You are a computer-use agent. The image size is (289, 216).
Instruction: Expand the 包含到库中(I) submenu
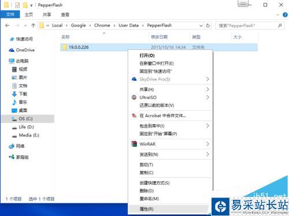tap(171, 126)
